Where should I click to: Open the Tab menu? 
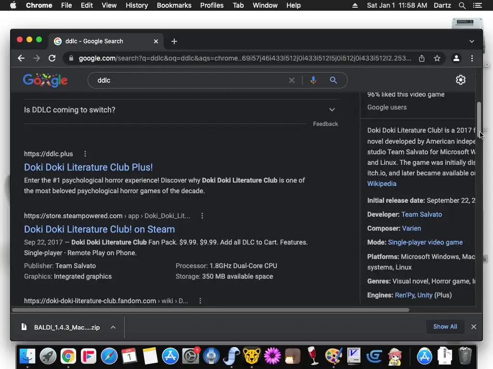(x=238, y=5)
